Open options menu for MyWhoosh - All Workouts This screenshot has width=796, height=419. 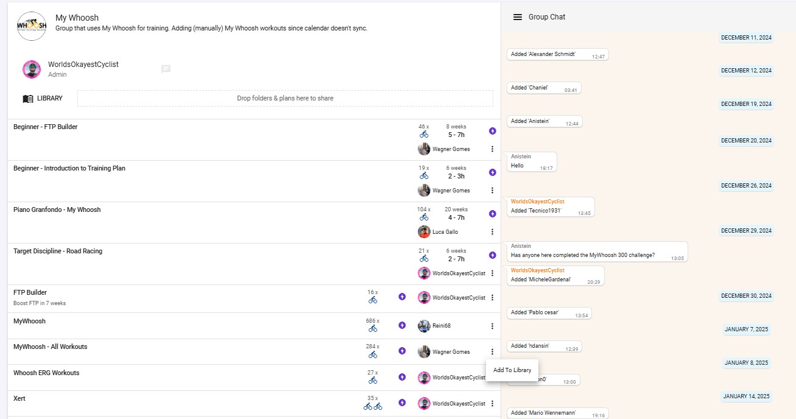[492, 351]
